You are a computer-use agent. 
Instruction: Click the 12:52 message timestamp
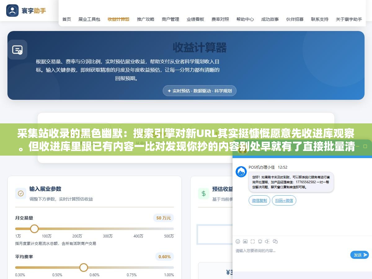(282, 167)
